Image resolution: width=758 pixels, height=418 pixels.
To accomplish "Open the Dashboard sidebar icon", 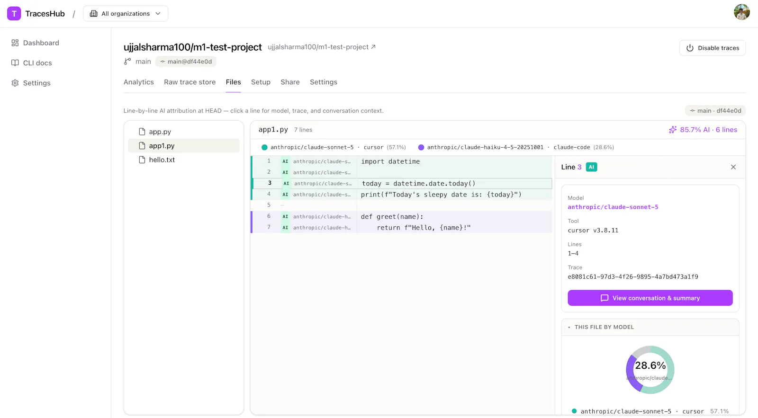I will [x=15, y=43].
